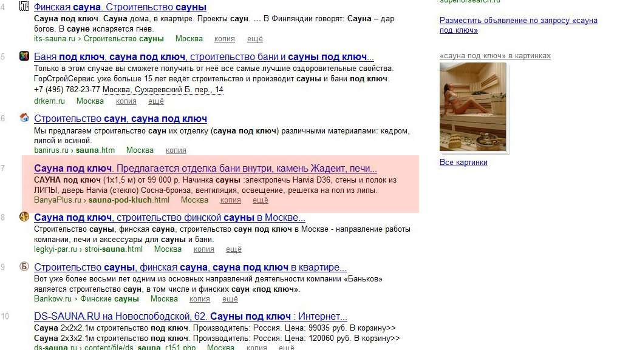Click the drkern.ru favicon in result 5
Viewport: 634px width, 350px height.
(24, 56)
